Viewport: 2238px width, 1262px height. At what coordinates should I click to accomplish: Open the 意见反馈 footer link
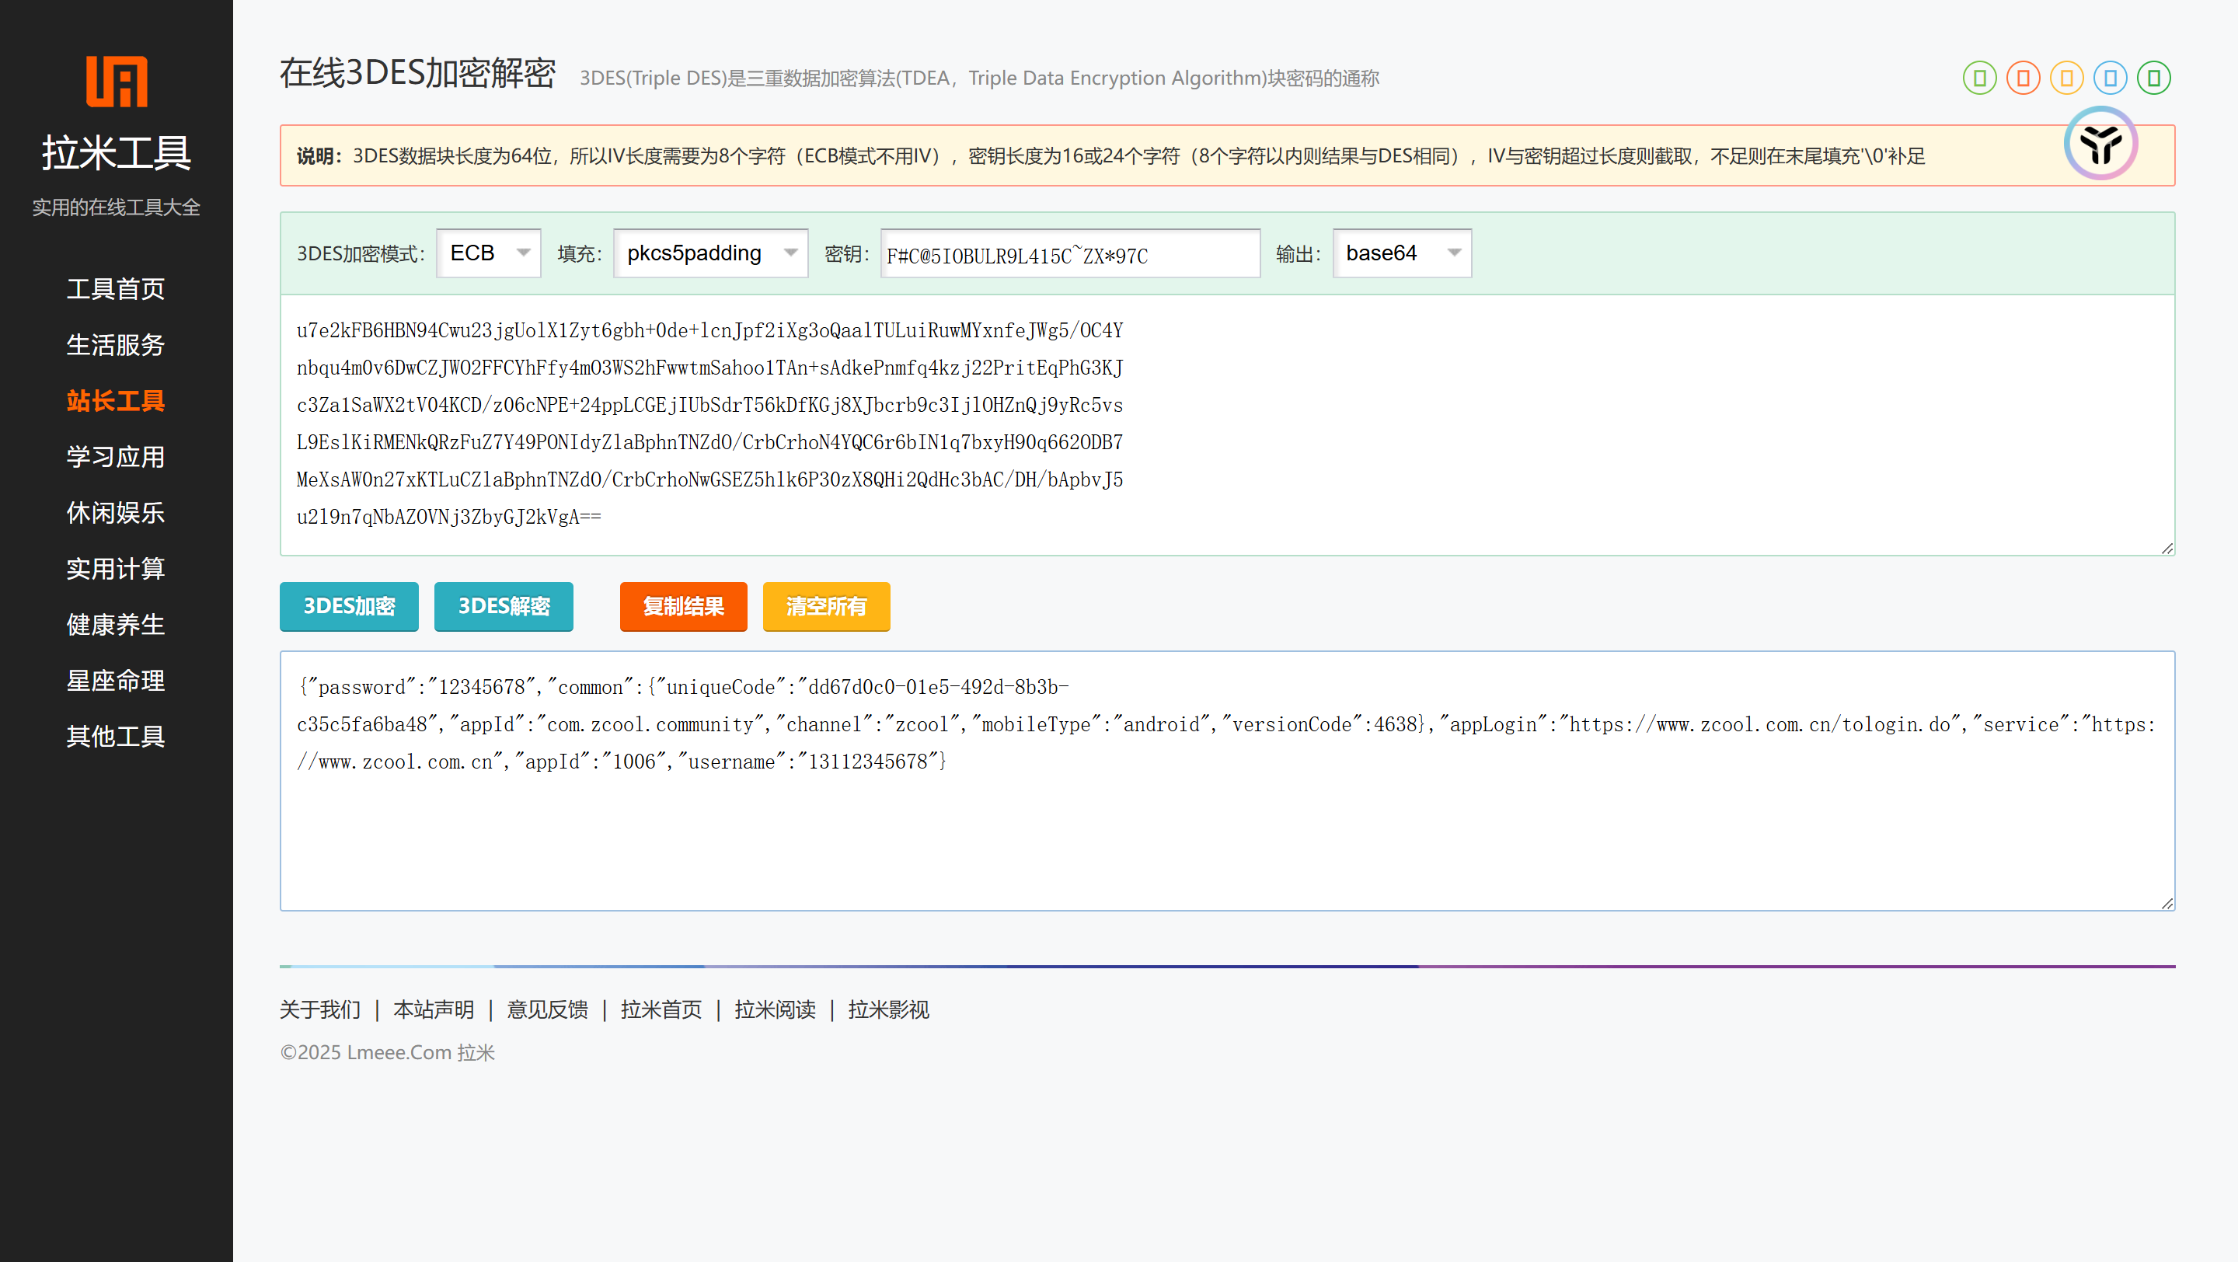click(546, 1009)
